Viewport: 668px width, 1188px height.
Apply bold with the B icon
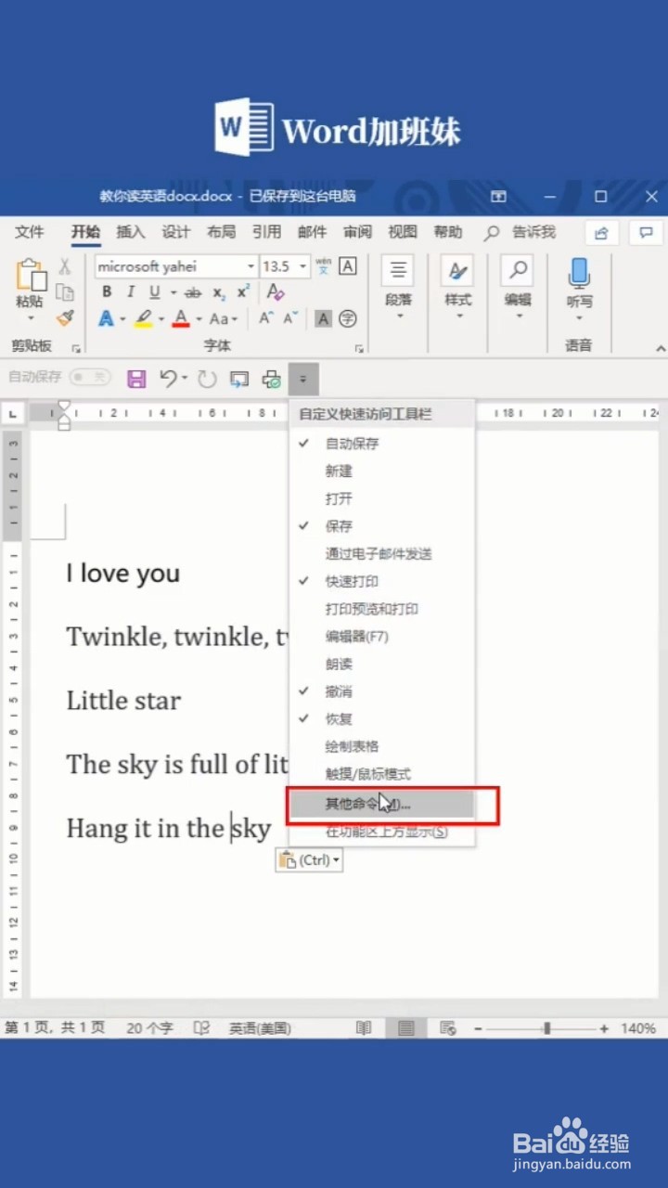[107, 292]
